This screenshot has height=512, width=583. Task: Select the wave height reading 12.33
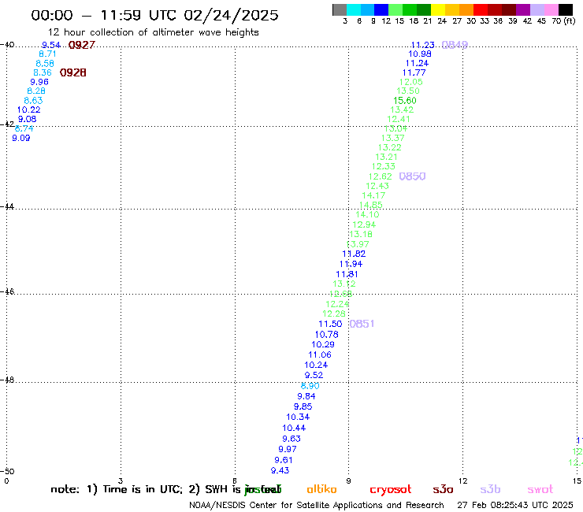[384, 166]
